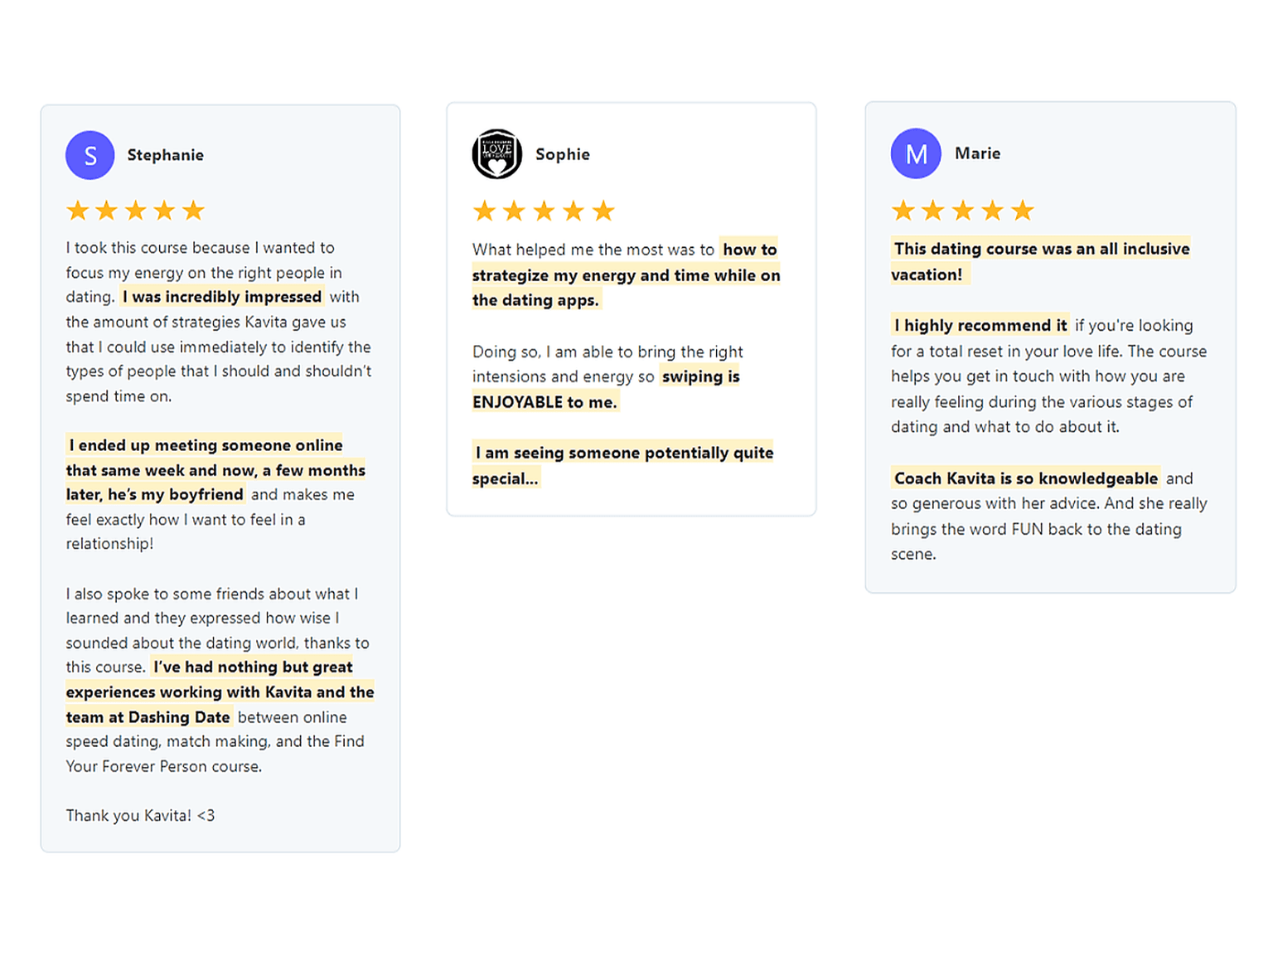Viewport: 1273px width, 956px height.
Task: Select the reviewer name Sophie
Action: (563, 154)
